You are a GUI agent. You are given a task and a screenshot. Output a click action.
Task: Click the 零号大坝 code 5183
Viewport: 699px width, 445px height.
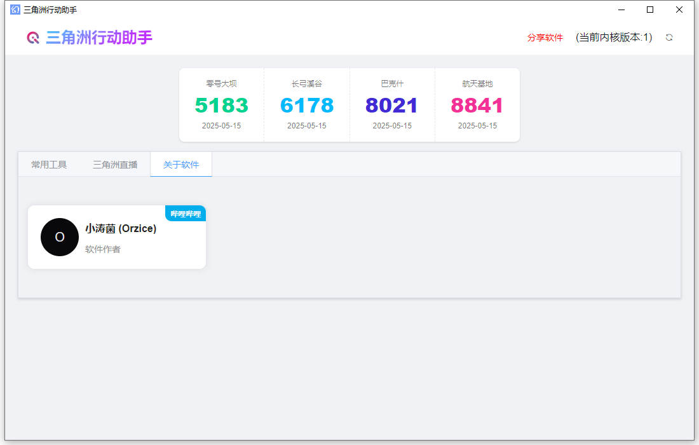coord(222,106)
